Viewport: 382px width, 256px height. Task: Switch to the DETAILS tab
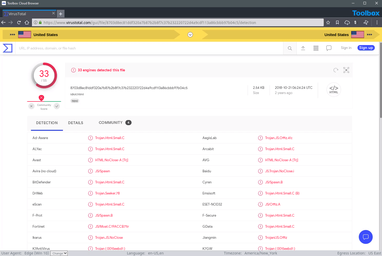point(76,123)
